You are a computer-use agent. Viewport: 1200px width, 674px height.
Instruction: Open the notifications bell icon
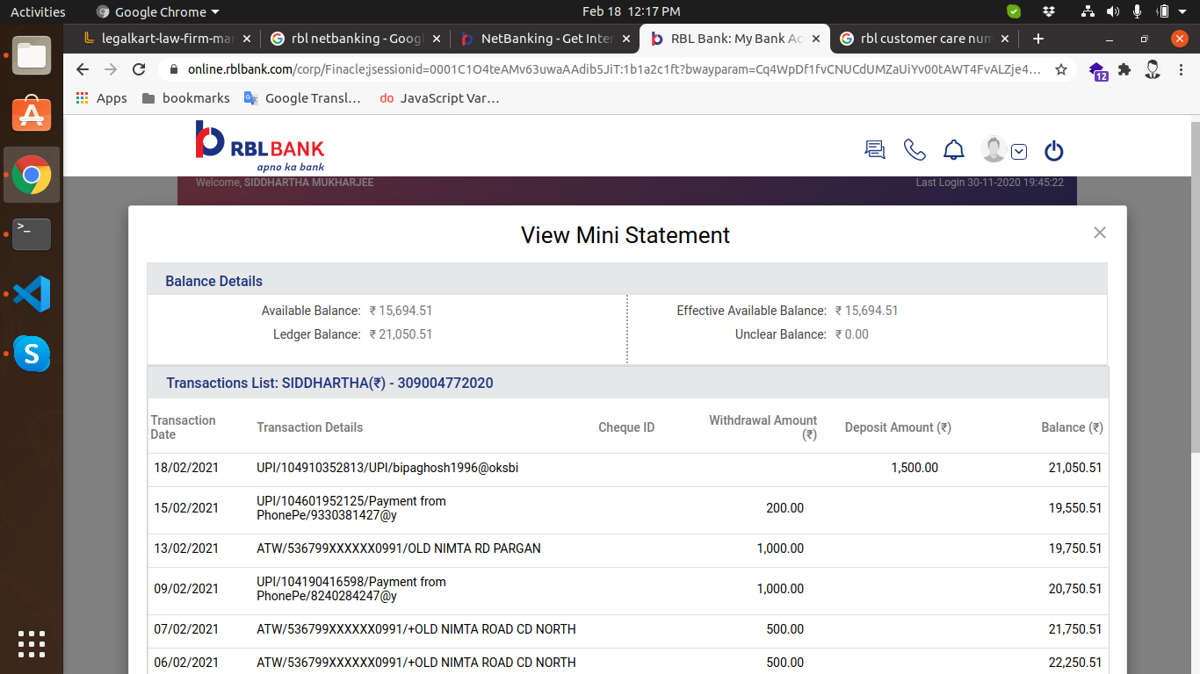[953, 150]
